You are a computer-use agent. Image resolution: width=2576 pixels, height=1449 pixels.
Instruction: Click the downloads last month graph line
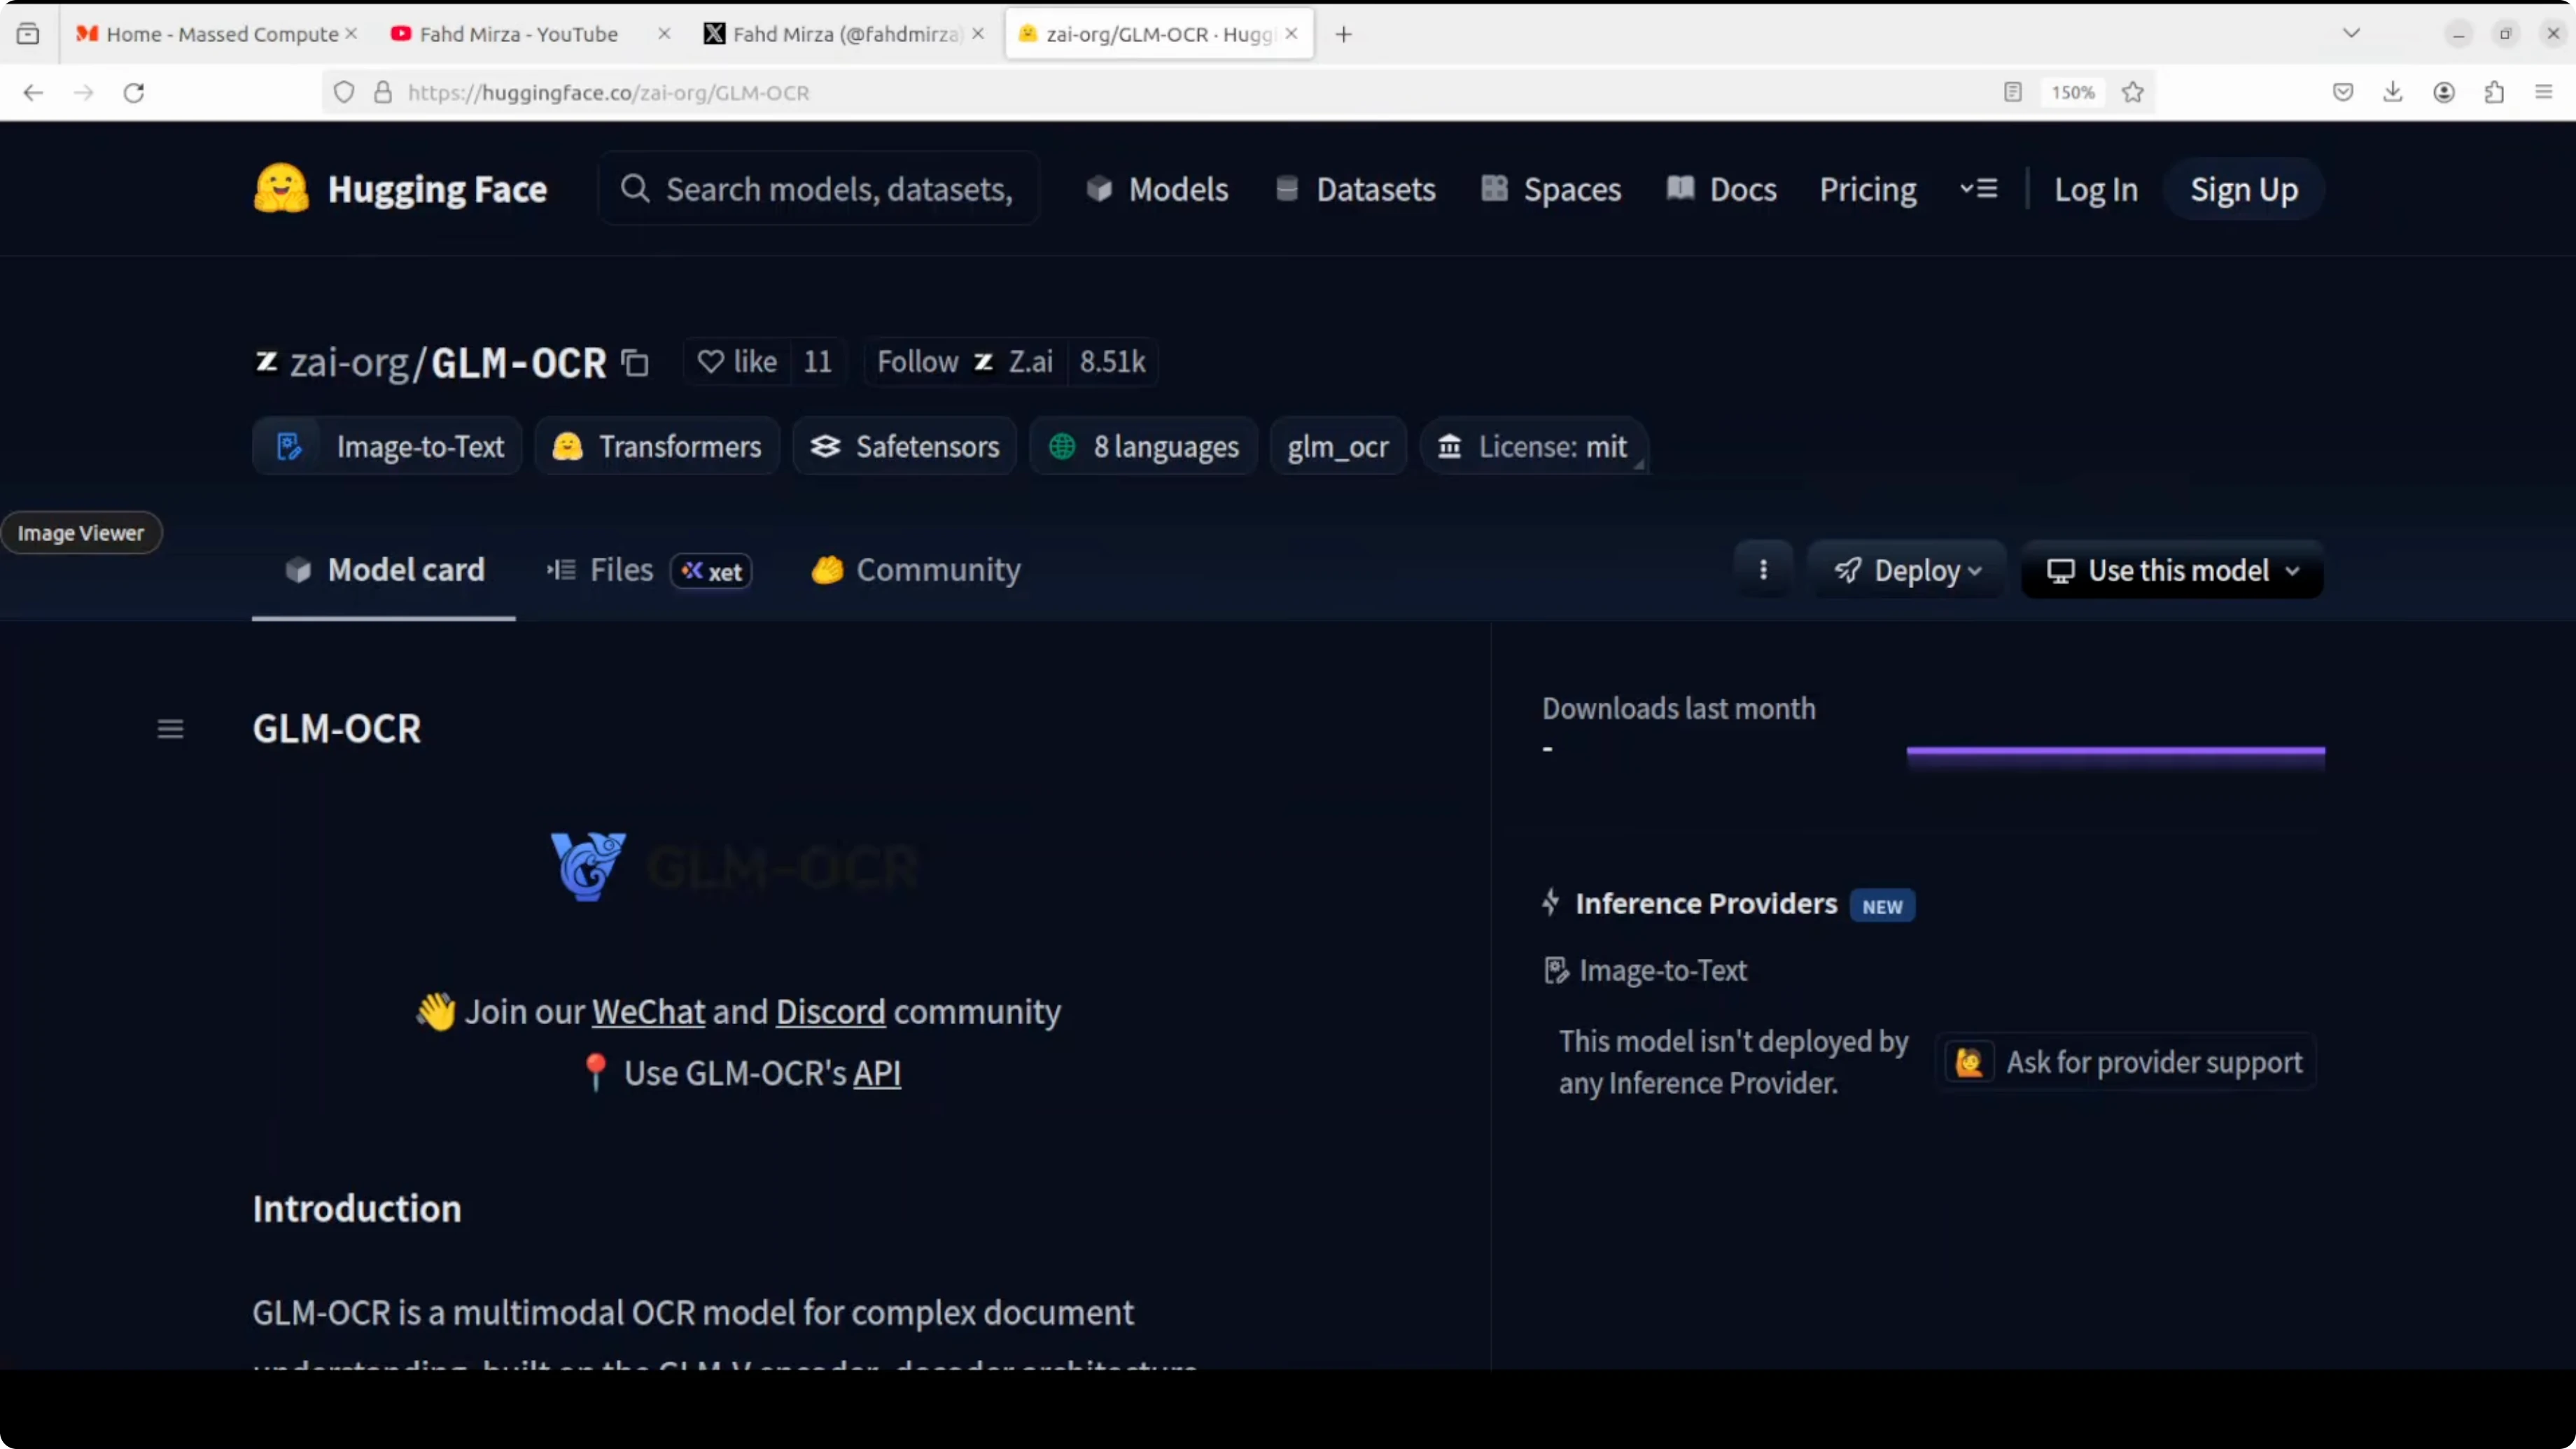tap(2115, 750)
